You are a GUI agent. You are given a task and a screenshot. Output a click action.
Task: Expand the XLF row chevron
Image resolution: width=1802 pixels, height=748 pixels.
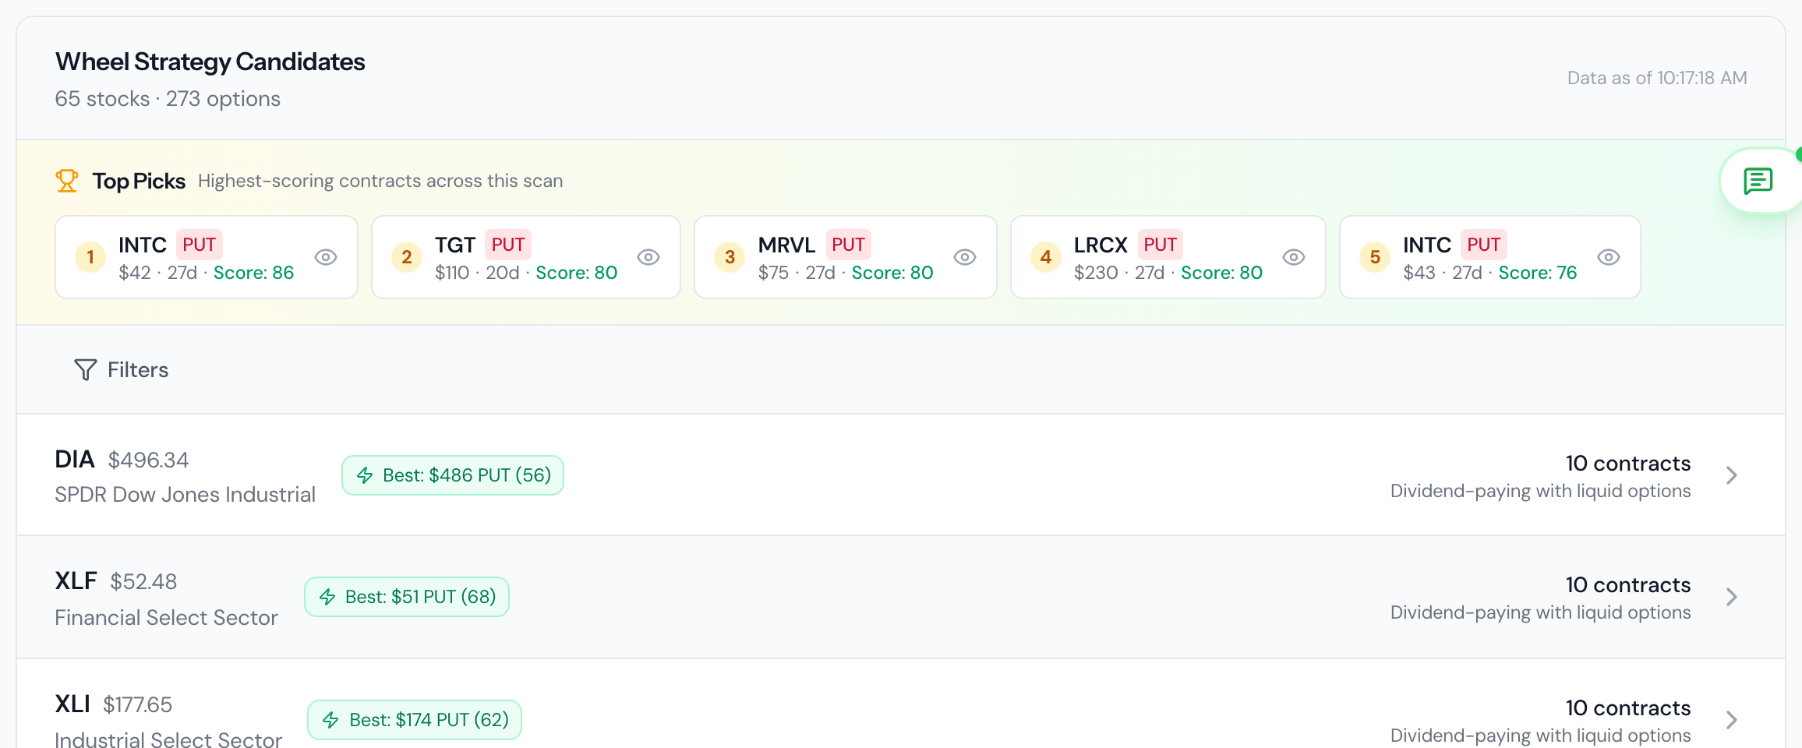click(1732, 597)
